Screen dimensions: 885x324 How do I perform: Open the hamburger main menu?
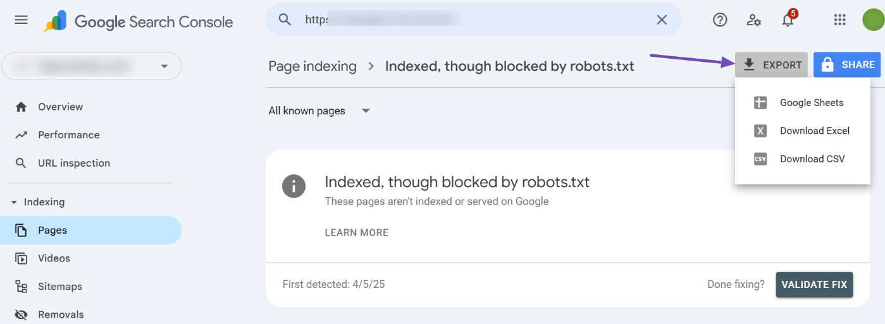(21, 20)
